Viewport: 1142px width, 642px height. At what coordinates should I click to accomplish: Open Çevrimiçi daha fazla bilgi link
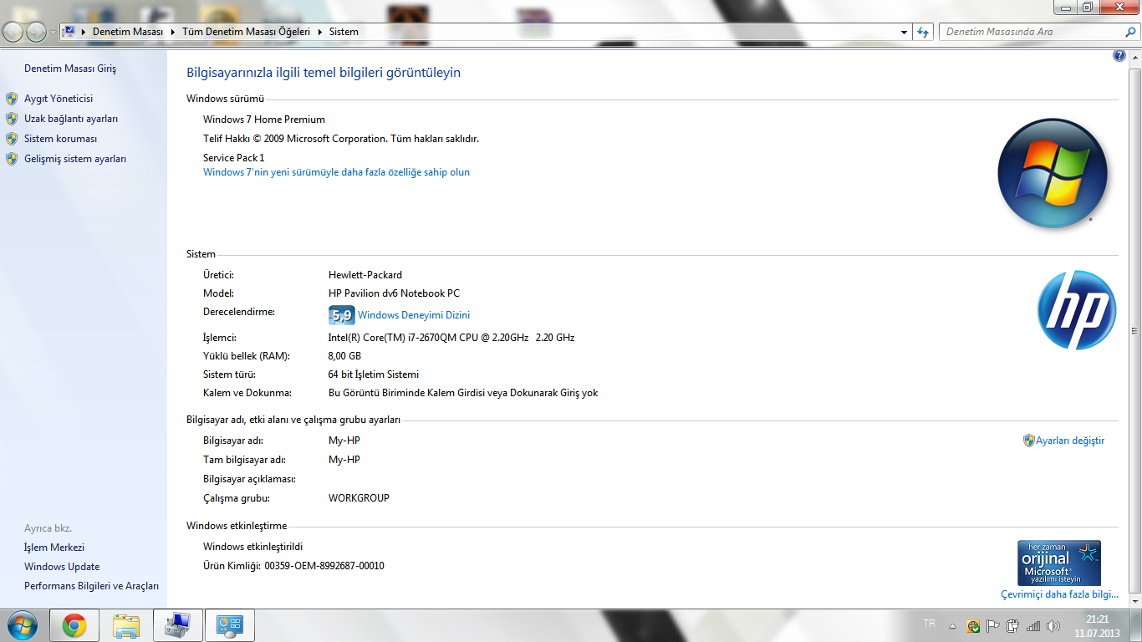(1059, 594)
